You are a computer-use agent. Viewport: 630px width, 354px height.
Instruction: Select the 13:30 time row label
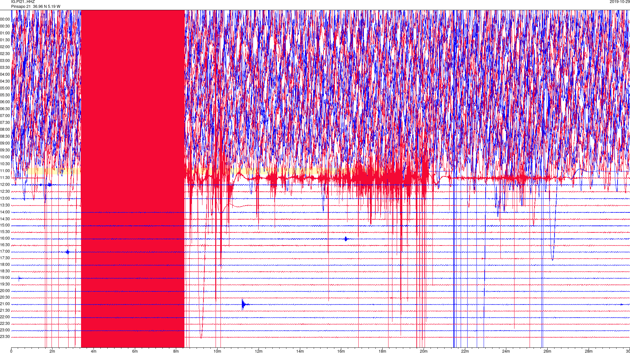click(x=5, y=205)
